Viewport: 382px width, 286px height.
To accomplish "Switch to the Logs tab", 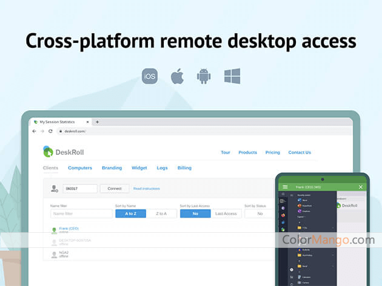I will 162,168.
